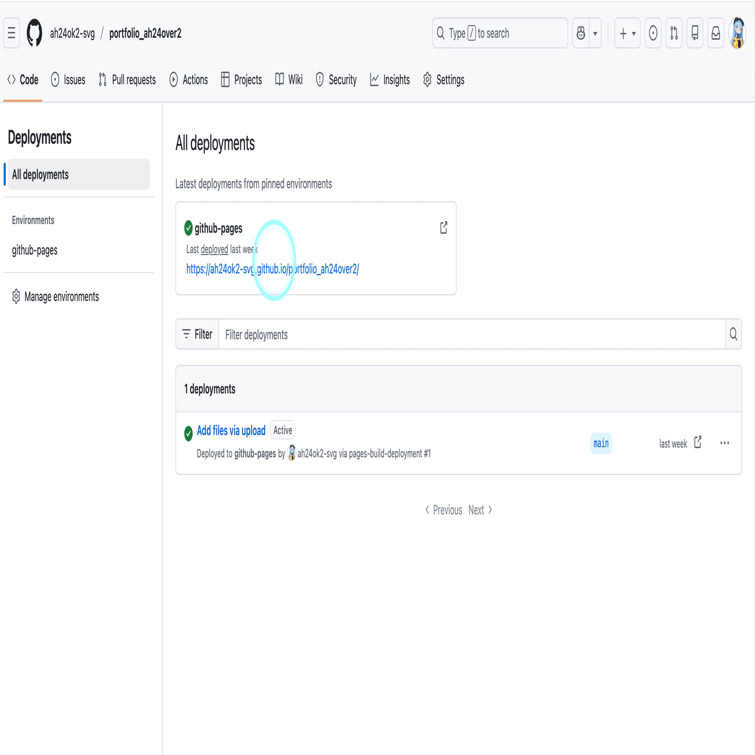Go to the Next page
Screen dimensions: 755x755
480,510
